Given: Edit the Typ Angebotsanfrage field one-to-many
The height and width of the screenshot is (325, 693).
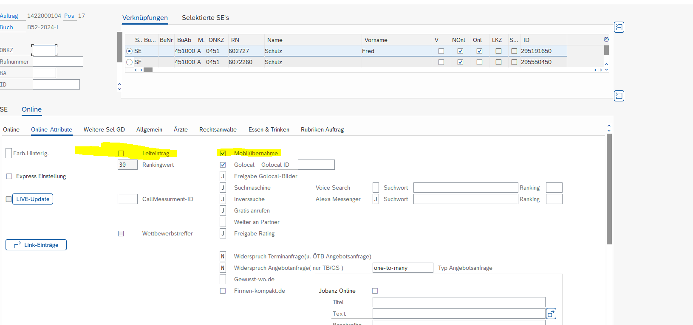Looking at the screenshot, I should 403,268.
